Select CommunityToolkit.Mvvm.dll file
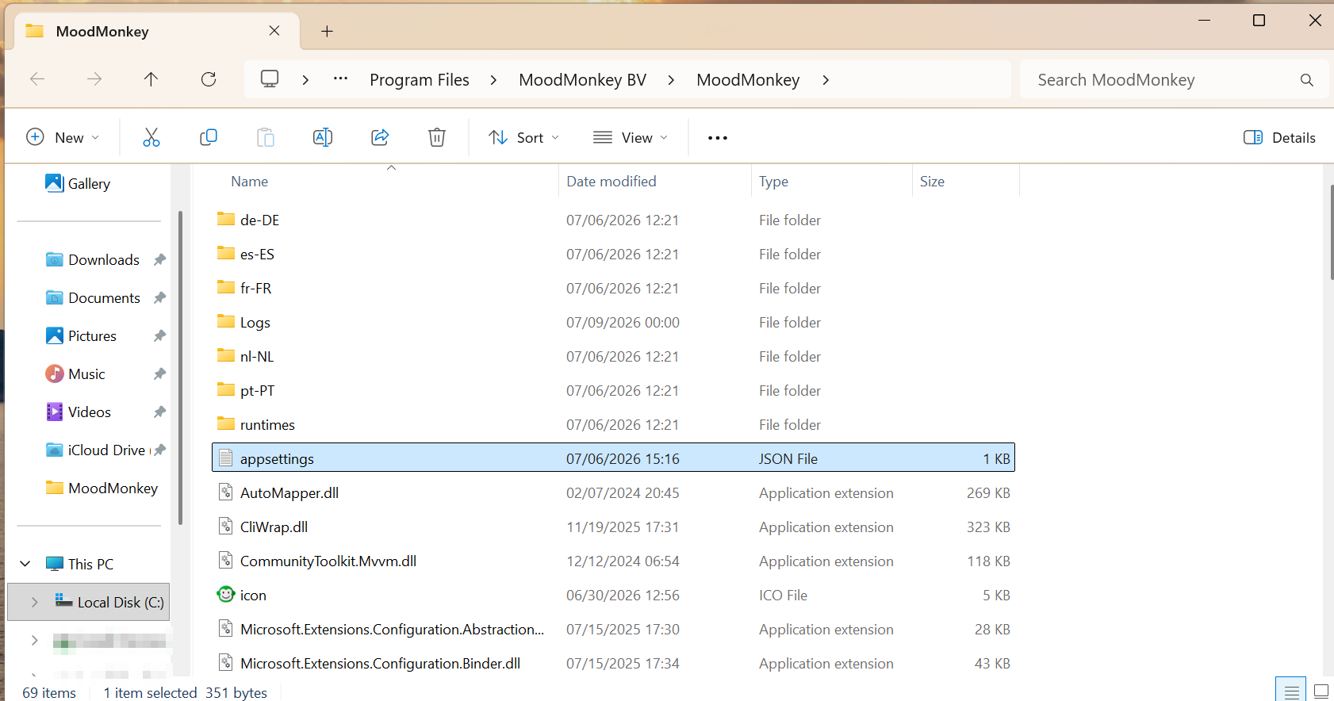This screenshot has height=701, width=1334. 613,561
